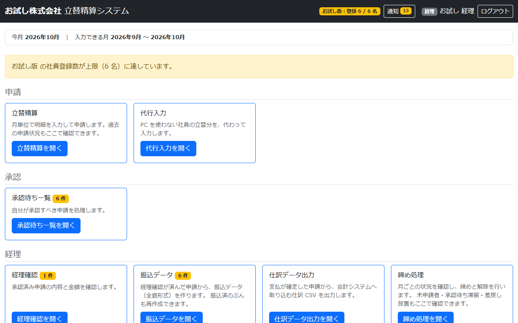The image size is (518, 323).
Task: Click the 6 件 badge beside 振込データ
Action: click(183, 276)
